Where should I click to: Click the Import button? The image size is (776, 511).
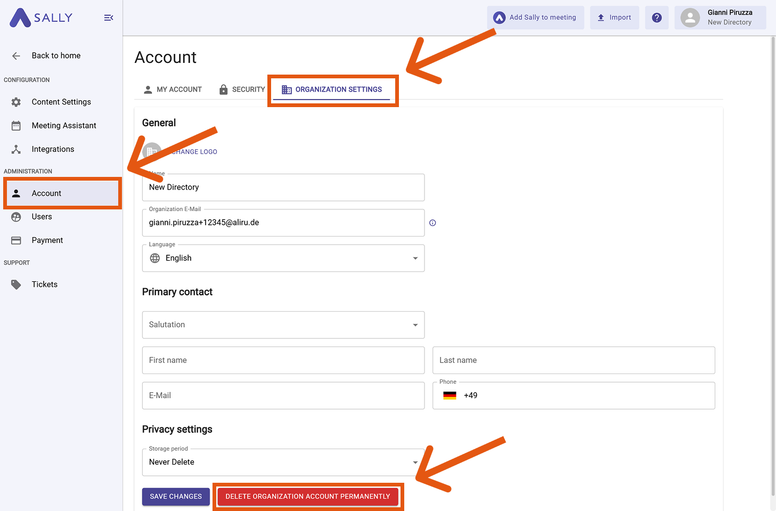click(x=614, y=18)
